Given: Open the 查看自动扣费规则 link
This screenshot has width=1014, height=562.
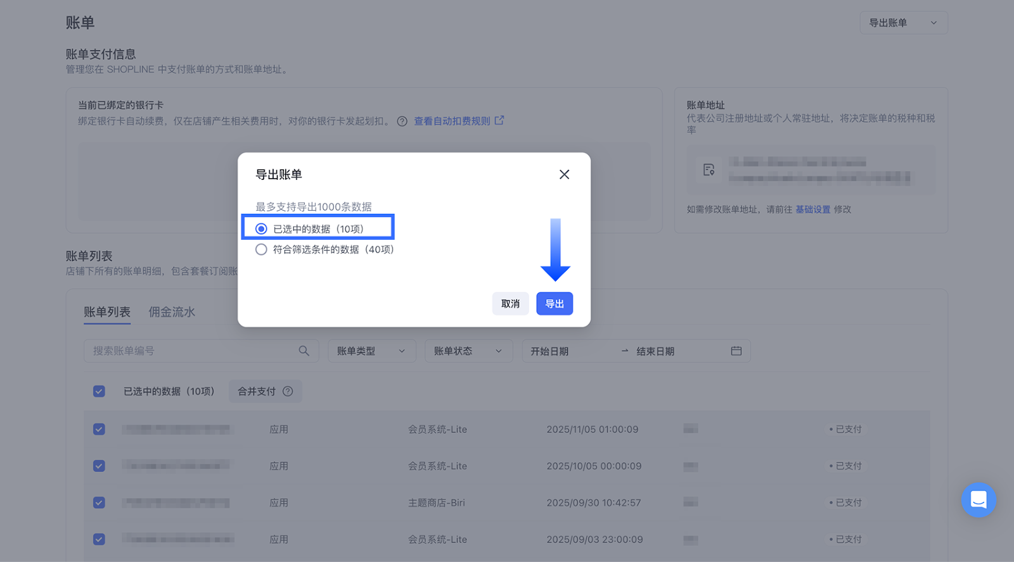Looking at the screenshot, I should tap(452, 121).
